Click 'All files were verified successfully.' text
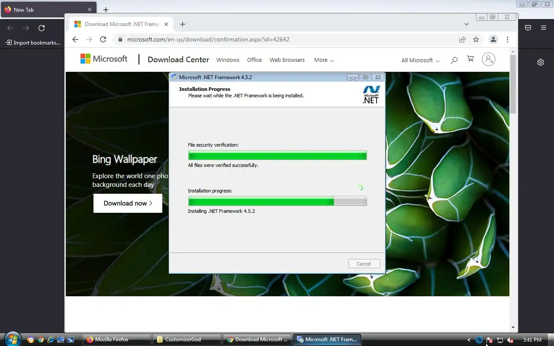The width and height of the screenshot is (554, 346). [x=223, y=165]
